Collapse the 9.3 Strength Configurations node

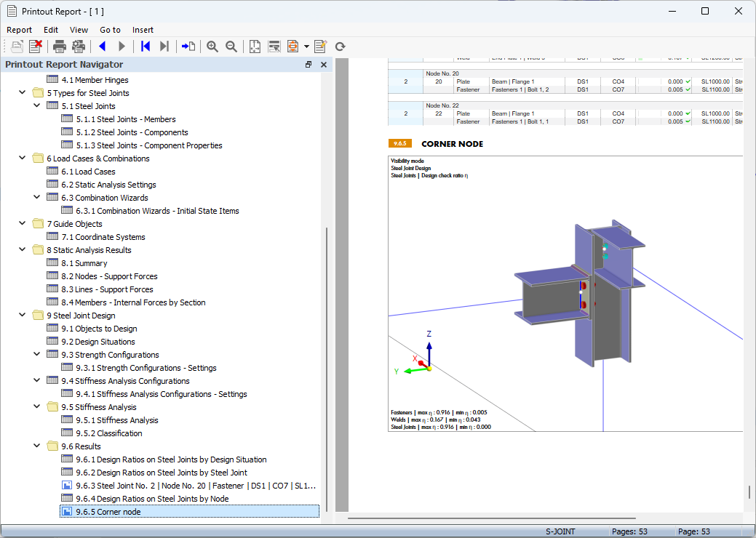pos(36,354)
